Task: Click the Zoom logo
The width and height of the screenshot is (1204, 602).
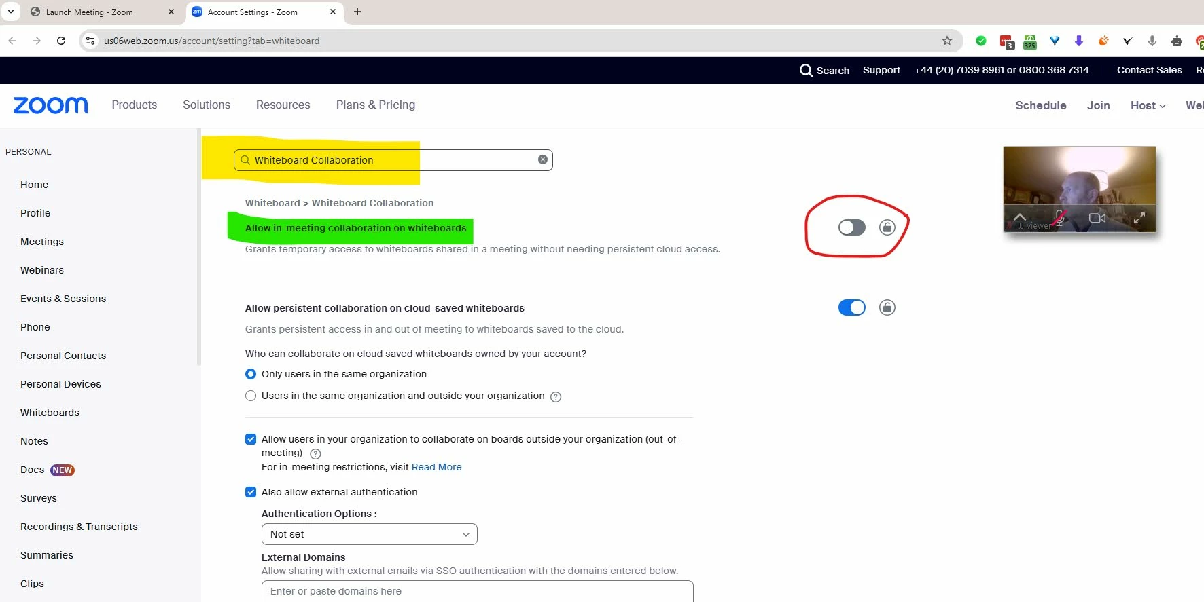Action: point(51,105)
